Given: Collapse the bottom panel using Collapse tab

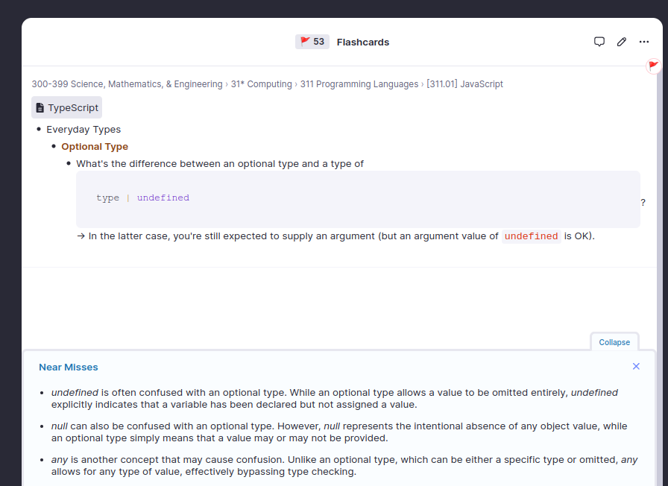Looking at the screenshot, I should (614, 342).
